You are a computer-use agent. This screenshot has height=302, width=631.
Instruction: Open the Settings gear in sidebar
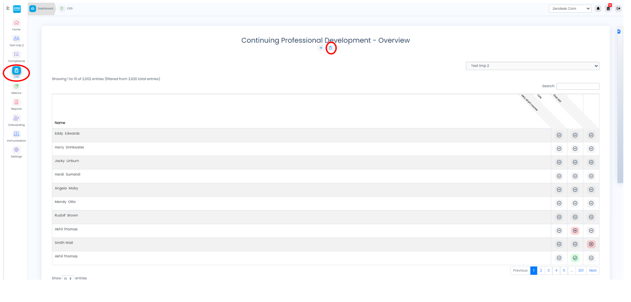point(17,150)
